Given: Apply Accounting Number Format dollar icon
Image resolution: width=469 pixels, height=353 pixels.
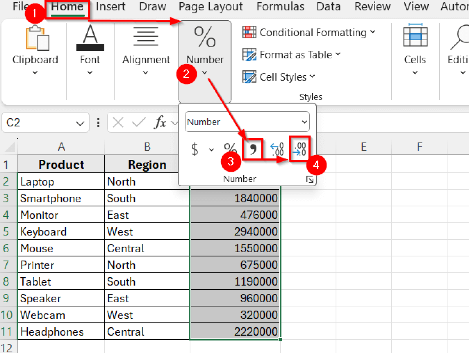Looking at the screenshot, I should coord(195,149).
